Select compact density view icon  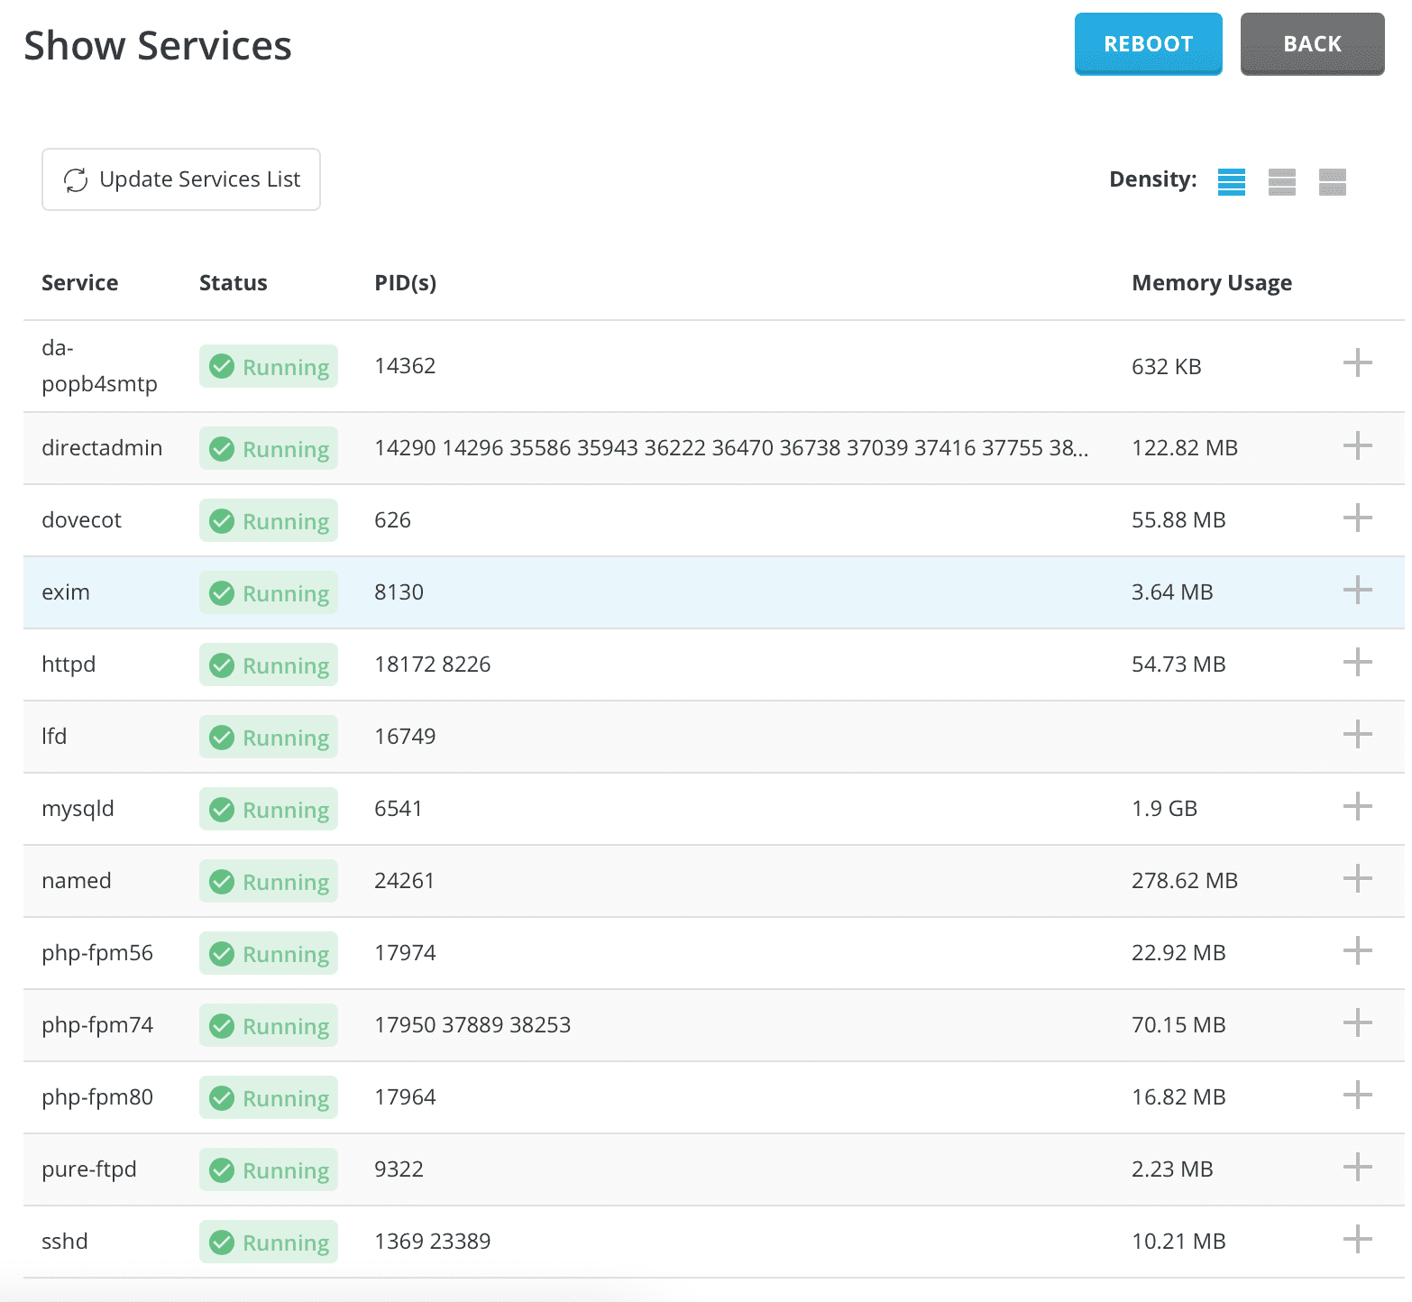coord(1231,181)
